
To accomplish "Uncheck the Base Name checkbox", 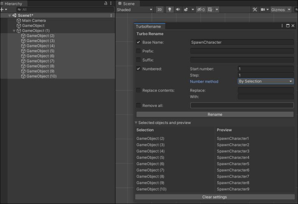I will [x=138, y=42].
